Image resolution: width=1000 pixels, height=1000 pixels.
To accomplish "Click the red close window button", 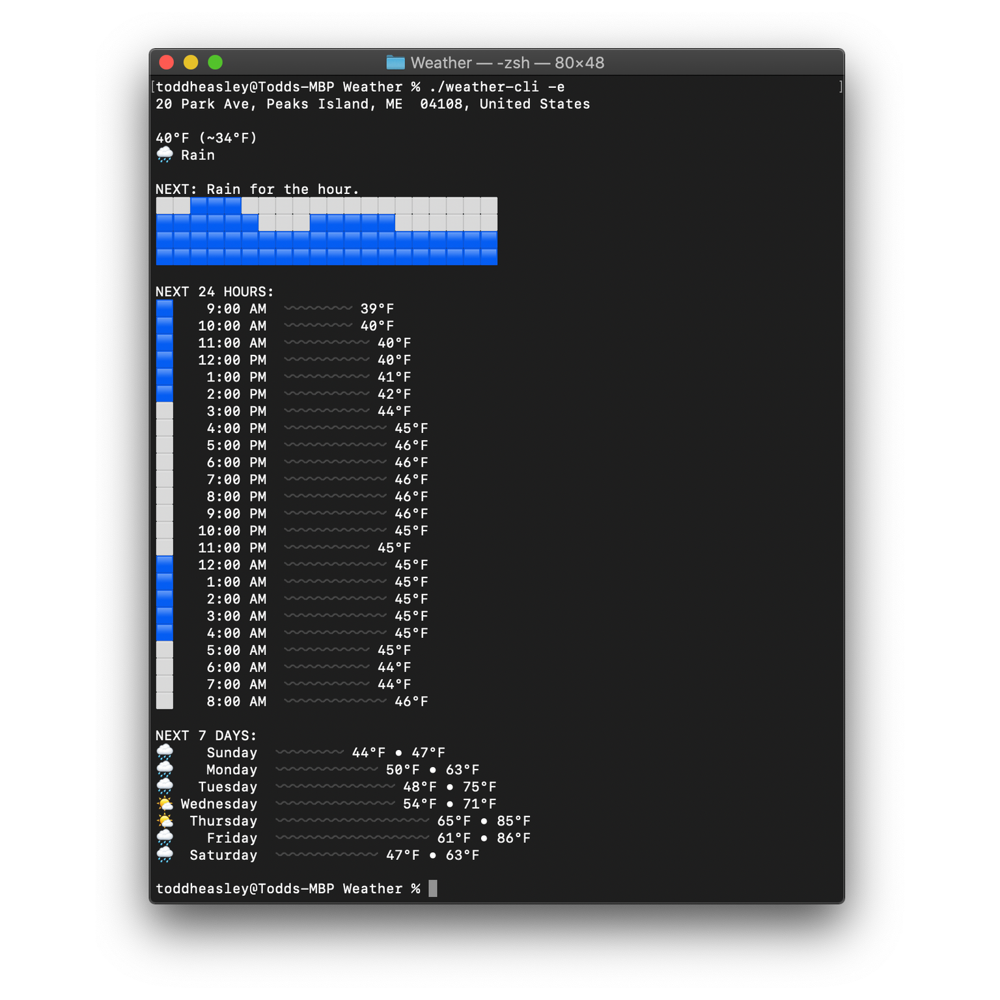I will click(167, 62).
